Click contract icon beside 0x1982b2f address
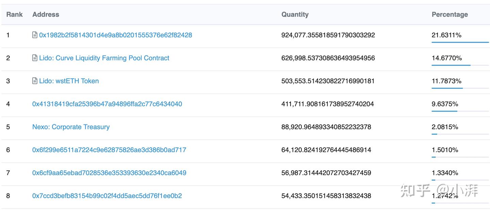 tap(35, 35)
